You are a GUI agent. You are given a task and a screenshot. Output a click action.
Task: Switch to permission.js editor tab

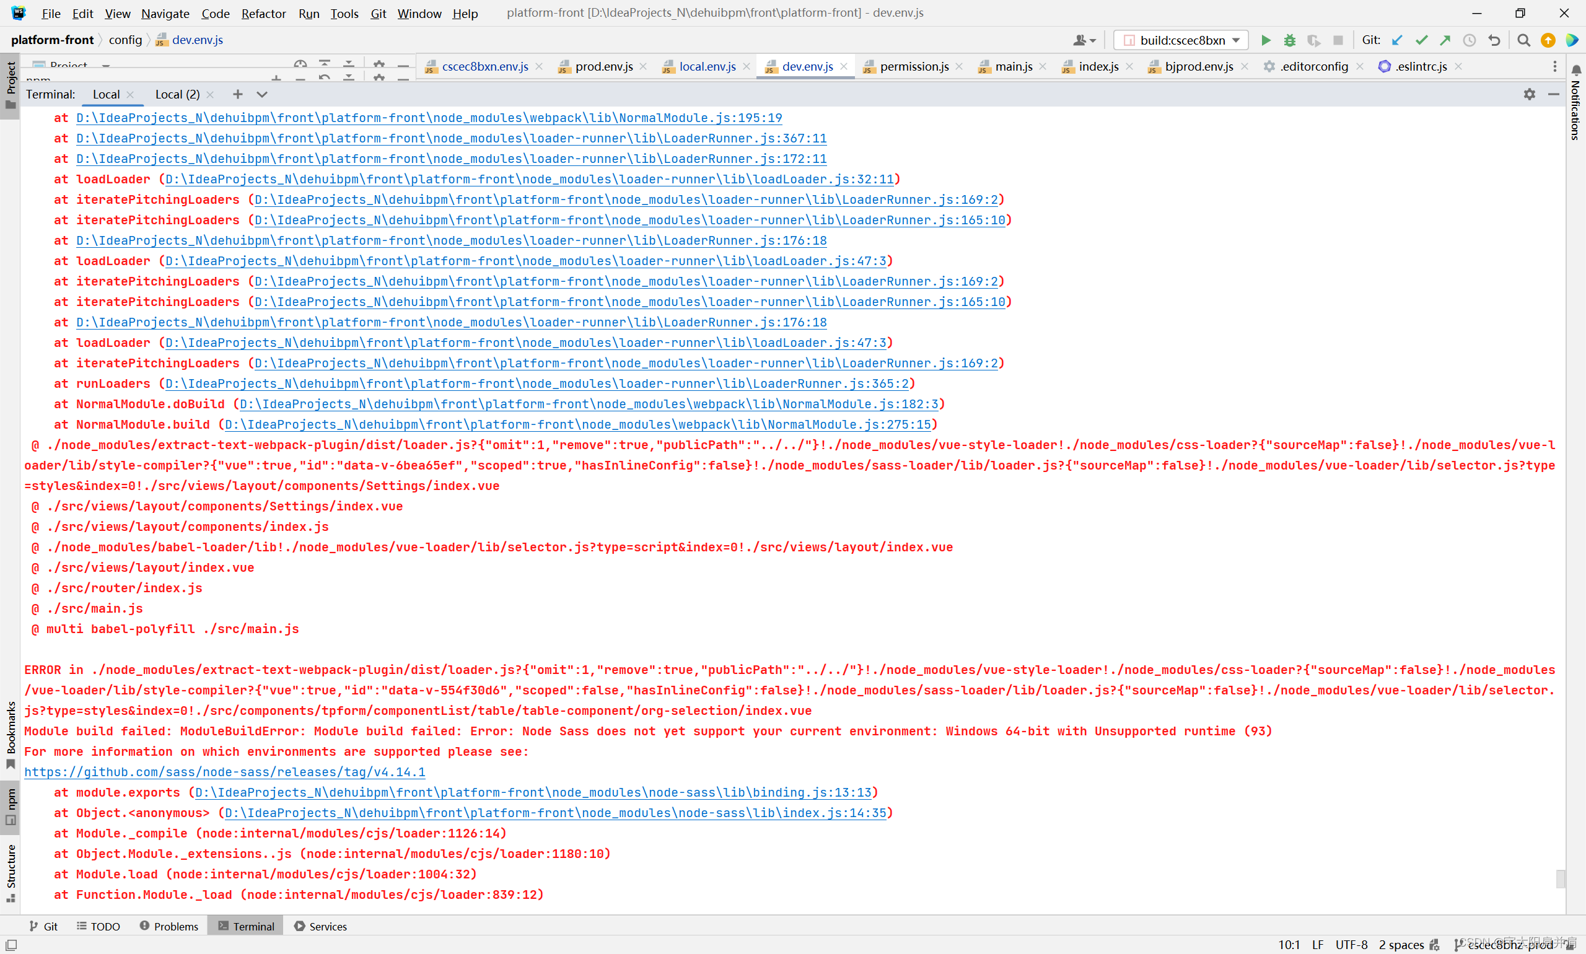tap(914, 66)
